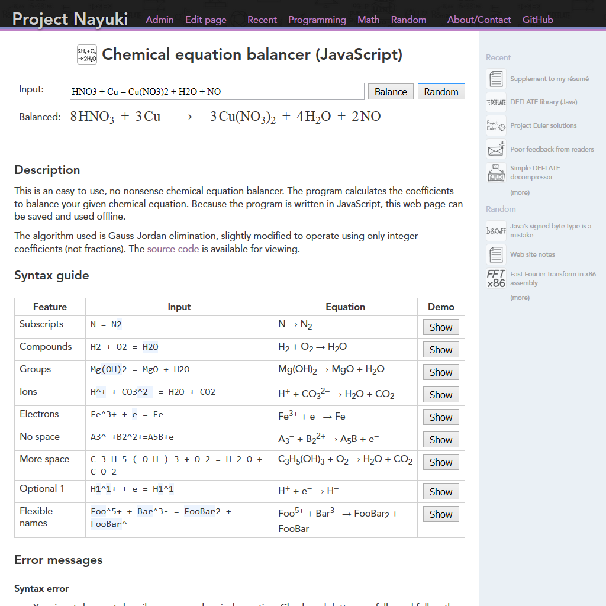606x606 pixels.
Task: Click the chemical equation balancer page icon
Action: [x=87, y=54]
